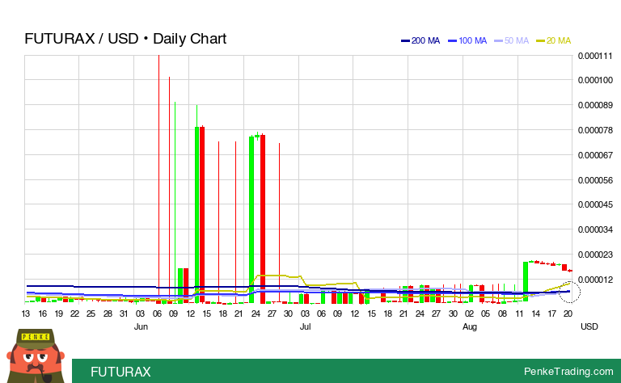Click the Penke mascot logo
Screen dimensions: 621x383
click(x=36, y=356)
